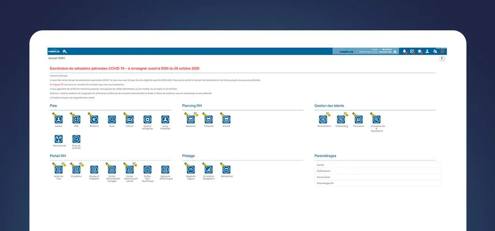Open the Salarié module icon

[x=58, y=119]
